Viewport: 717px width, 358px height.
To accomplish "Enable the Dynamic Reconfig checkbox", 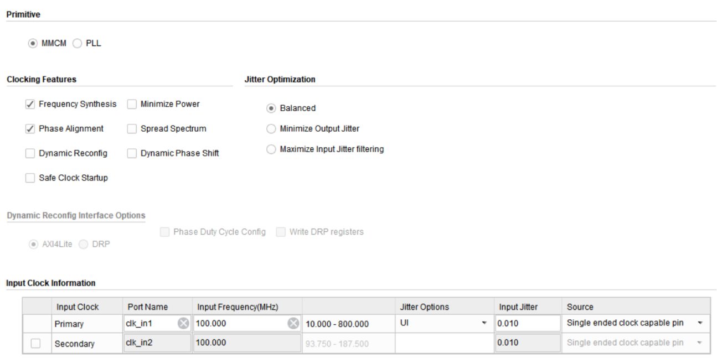I will [x=30, y=153].
